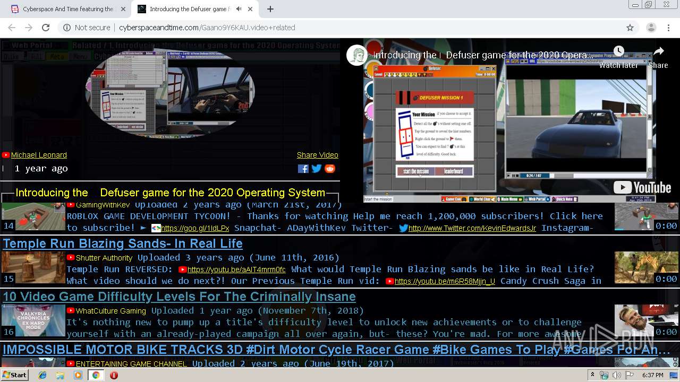Open the Twitter.com/KevinEdwardsJr link
This screenshot has height=382, width=680.
coord(472,228)
